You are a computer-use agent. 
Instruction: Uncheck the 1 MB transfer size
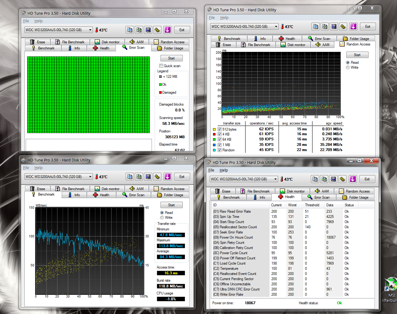pyautogui.click(x=219, y=145)
